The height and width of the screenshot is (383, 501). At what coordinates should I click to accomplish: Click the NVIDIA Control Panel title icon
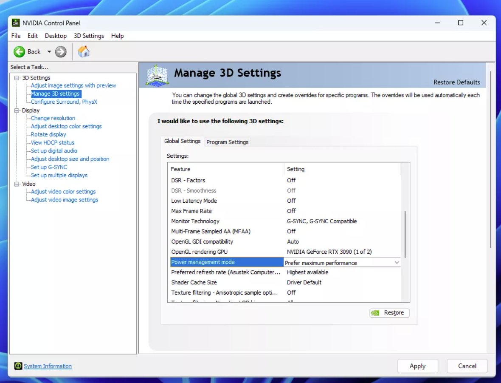pos(16,23)
